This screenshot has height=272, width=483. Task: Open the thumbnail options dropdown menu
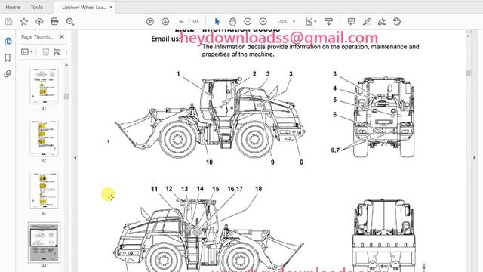coord(27,52)
